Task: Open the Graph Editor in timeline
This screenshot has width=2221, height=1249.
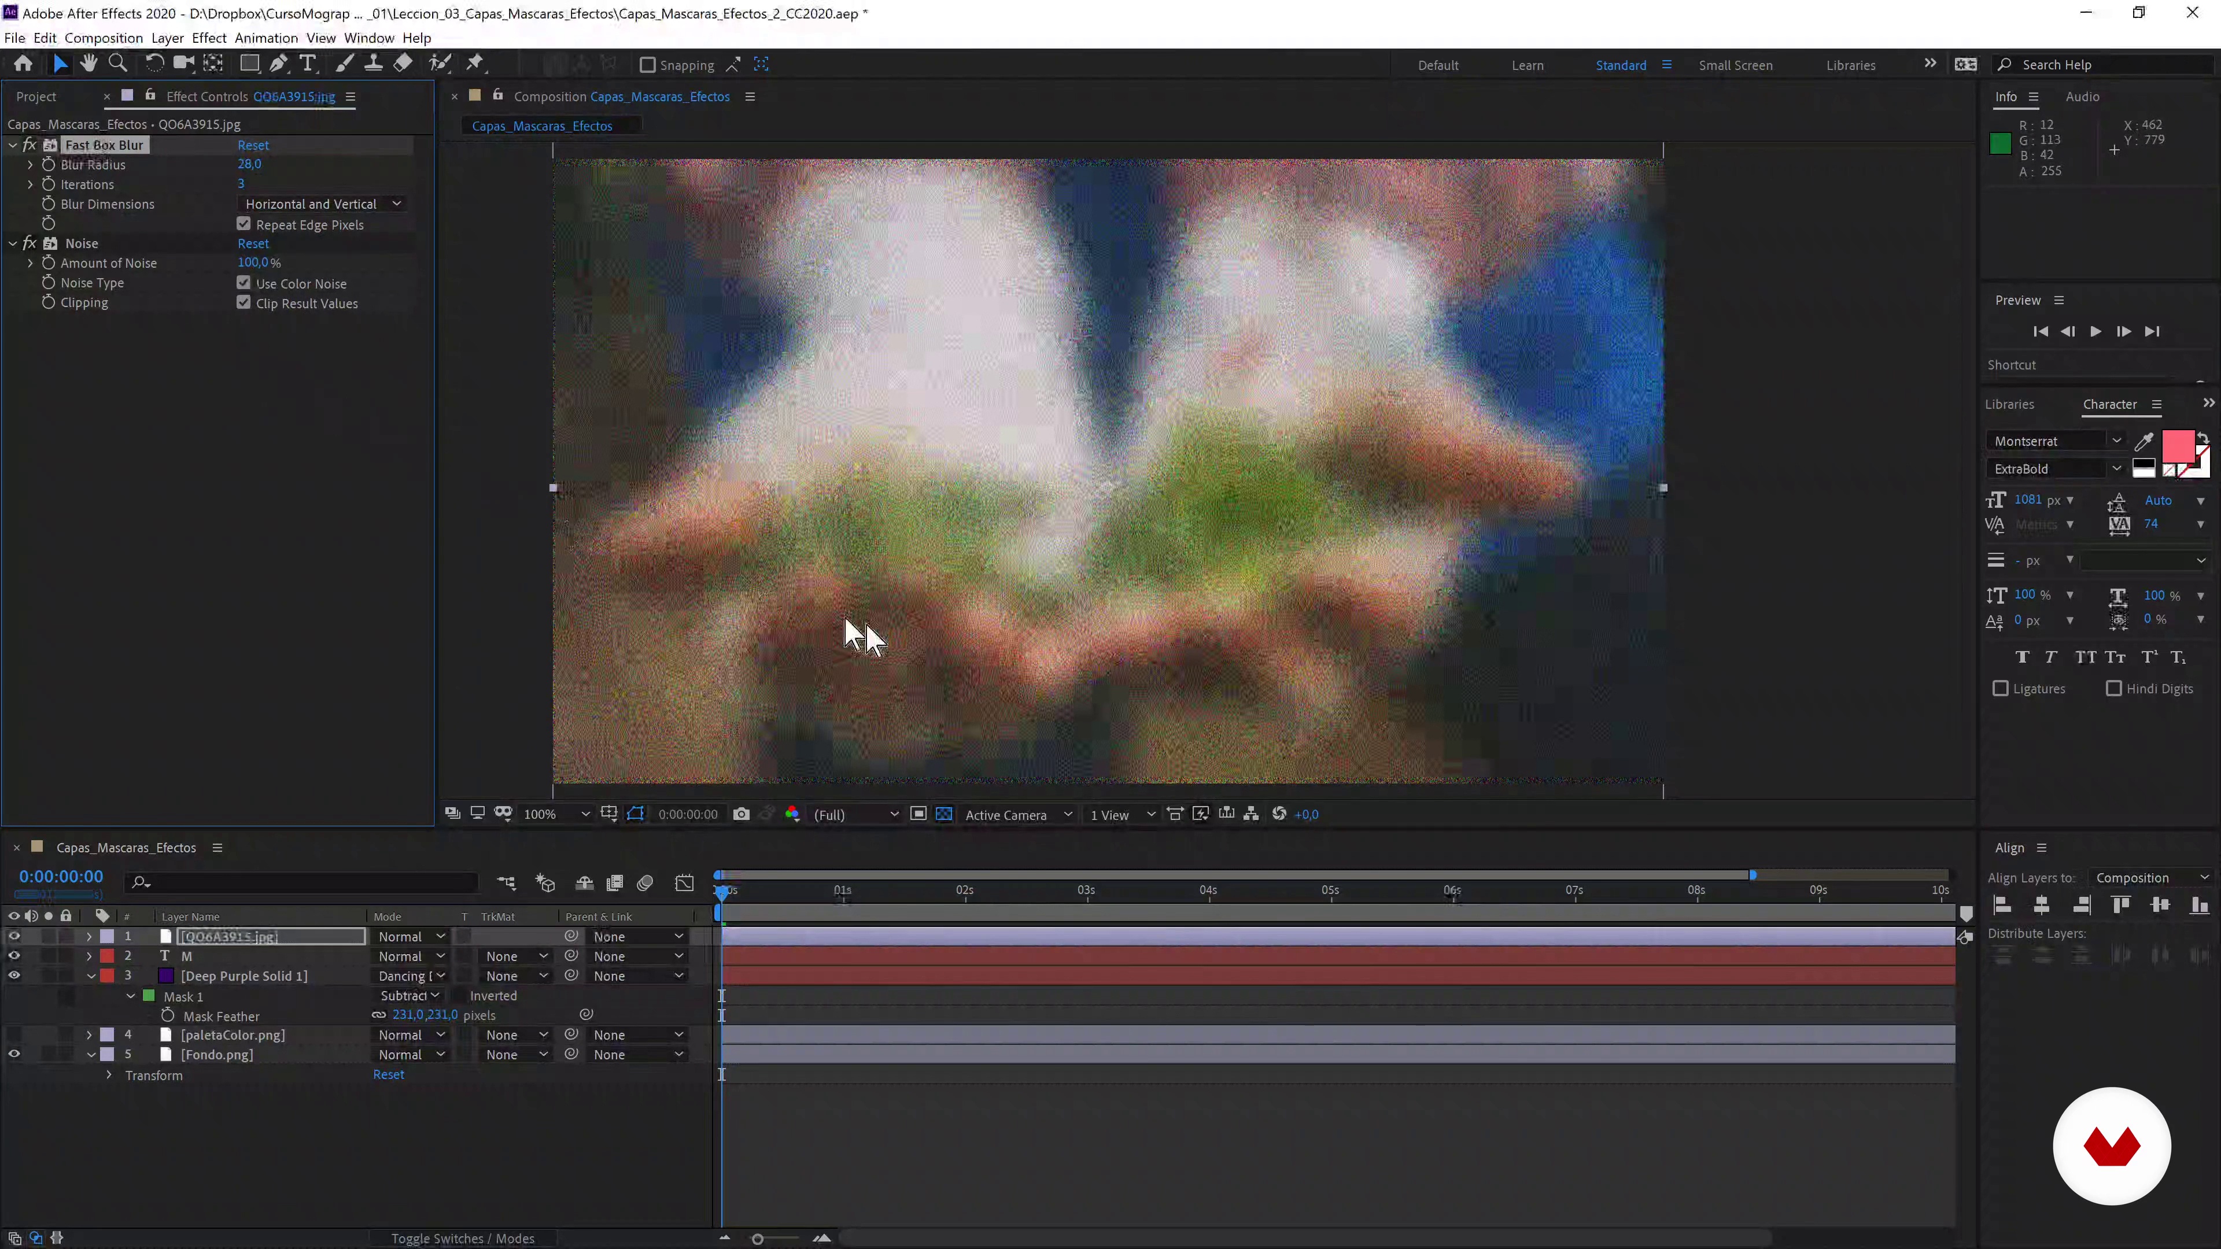Action: click(685, 882)
